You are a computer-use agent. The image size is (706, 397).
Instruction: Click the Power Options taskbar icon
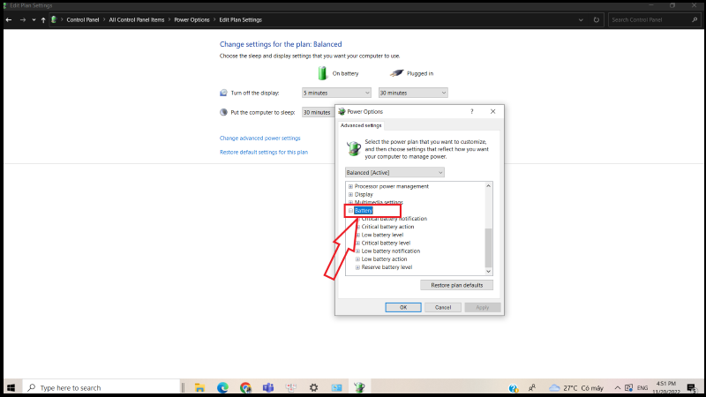359,387
